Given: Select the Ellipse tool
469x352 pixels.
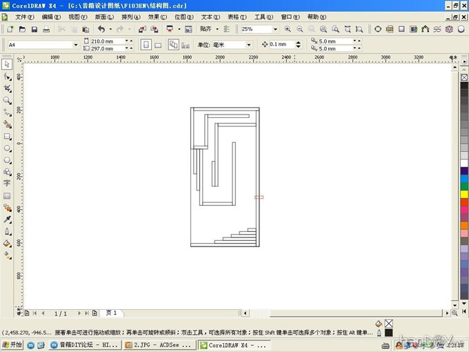Looking at the screenshot, I should pos(8,148).
